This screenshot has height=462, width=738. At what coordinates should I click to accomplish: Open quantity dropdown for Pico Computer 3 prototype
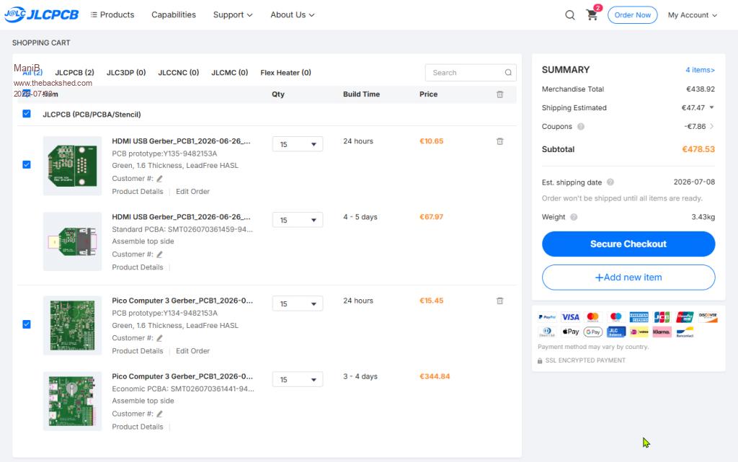point(298,304)
